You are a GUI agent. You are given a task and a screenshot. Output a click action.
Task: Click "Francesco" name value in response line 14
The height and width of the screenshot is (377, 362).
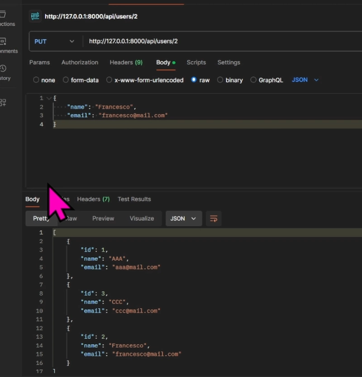coord(128,346)
